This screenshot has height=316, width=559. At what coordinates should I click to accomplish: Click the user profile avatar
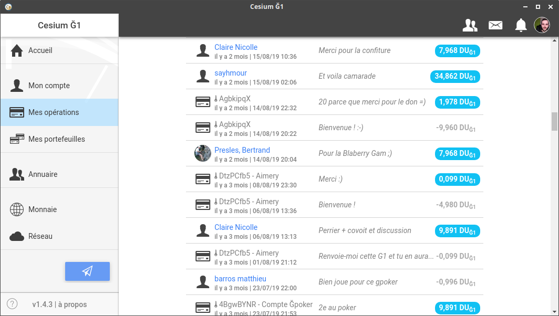tap(542, 25)
